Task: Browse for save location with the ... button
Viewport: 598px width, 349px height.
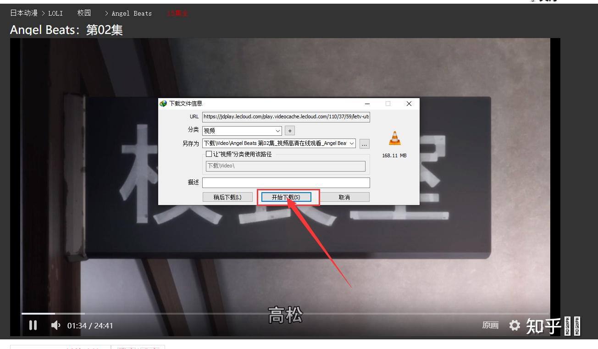Action: pos(364,144)
